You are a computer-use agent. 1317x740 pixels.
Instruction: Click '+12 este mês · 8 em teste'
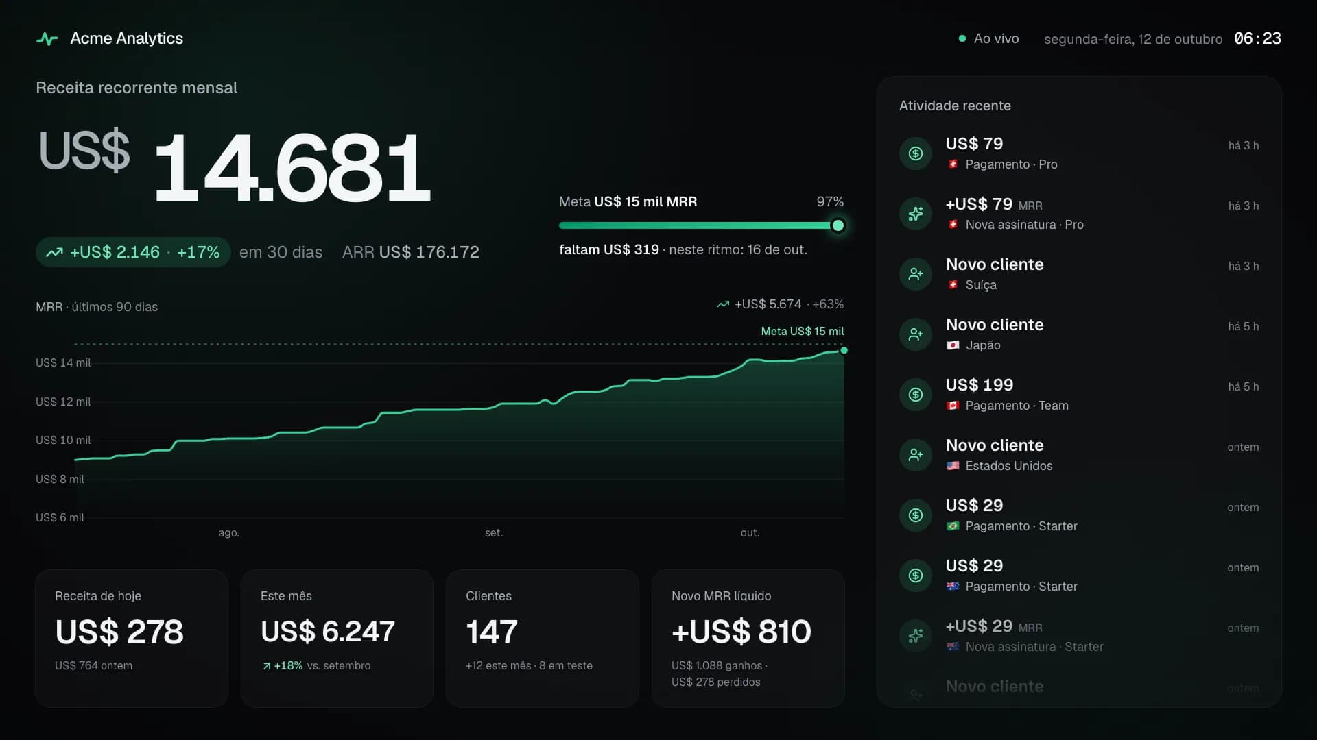(x=529, y=666)
